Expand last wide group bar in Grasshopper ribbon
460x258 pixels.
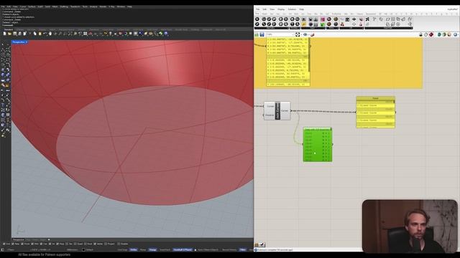[389, 28]
